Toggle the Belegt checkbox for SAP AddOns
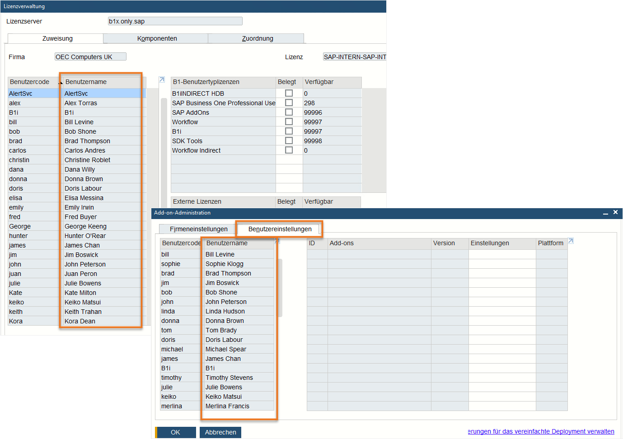Screen dimensions: 623x439 [x=288, y=112]
